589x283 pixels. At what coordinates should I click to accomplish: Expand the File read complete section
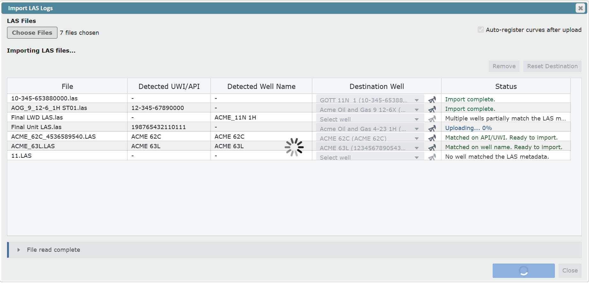click(x=19, y=250)
